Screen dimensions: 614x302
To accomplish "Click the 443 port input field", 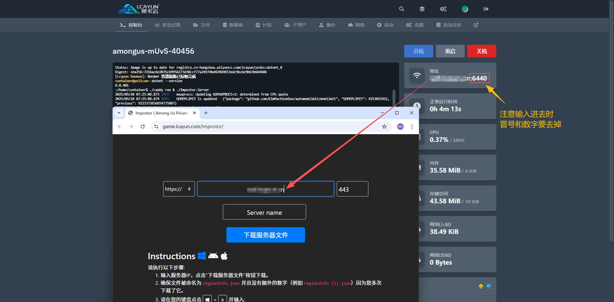I will tap(352, 189).
